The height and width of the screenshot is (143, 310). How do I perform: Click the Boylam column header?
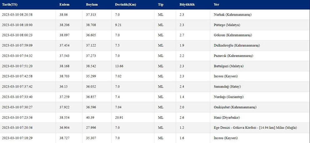pyautogui.click(x=92, y=5)
